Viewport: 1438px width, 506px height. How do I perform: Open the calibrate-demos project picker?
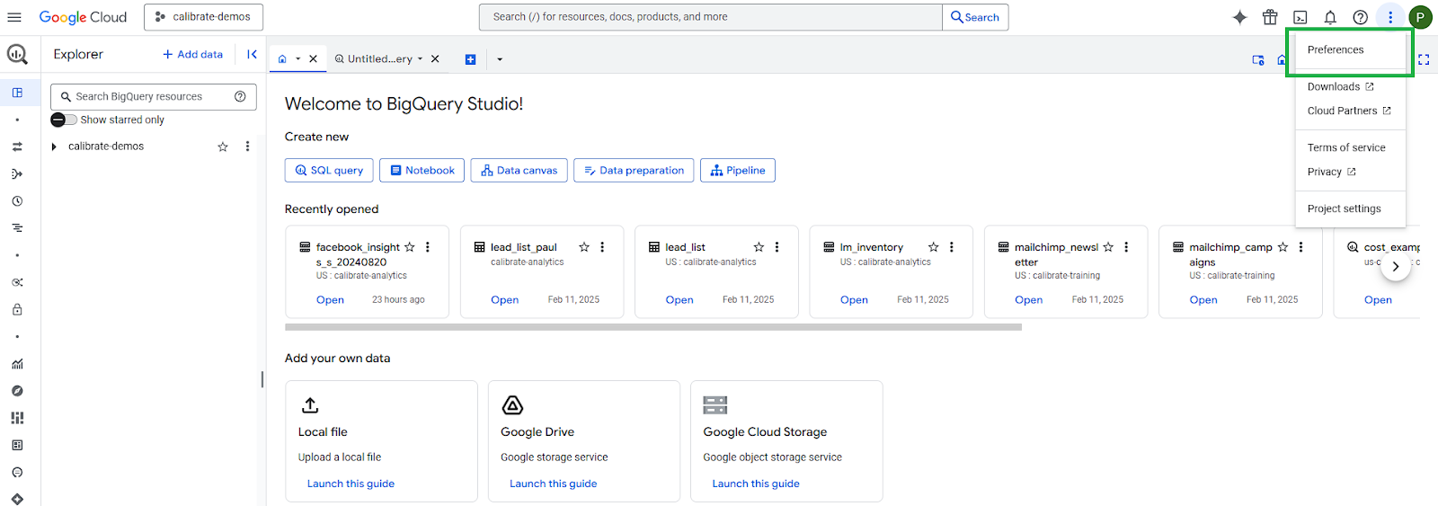pyautogui.click(x=203, y=17)
